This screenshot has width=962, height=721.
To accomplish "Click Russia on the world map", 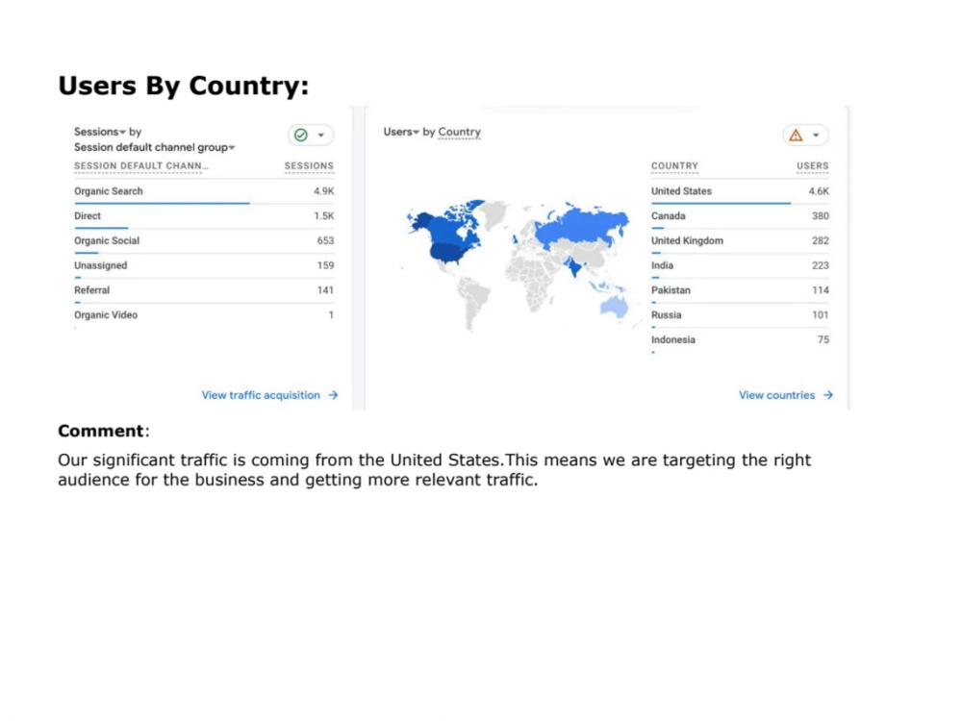I will point(580,226).
